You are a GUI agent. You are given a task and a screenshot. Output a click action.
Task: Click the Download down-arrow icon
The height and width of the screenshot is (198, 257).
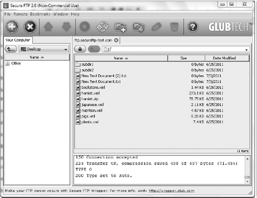66,27
